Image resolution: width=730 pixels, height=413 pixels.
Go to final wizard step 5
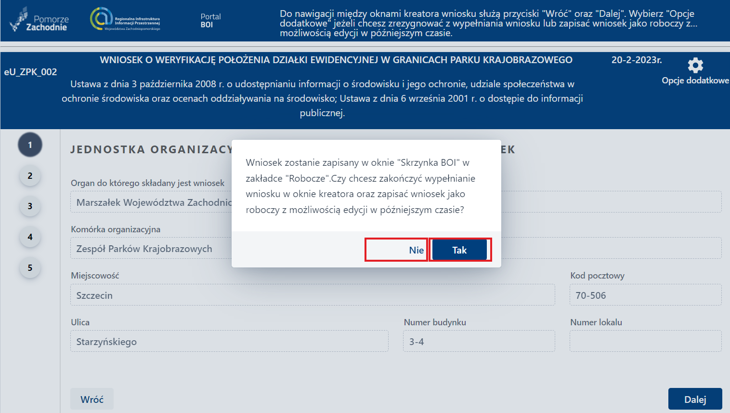pyautogui.click(x=30, y=268)
